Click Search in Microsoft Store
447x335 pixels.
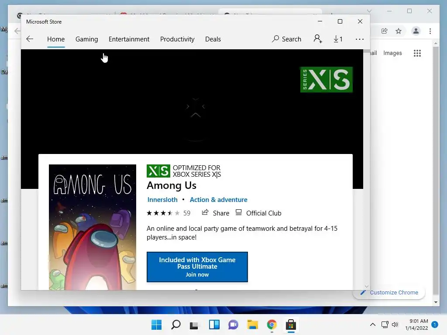tap(286, 39)
